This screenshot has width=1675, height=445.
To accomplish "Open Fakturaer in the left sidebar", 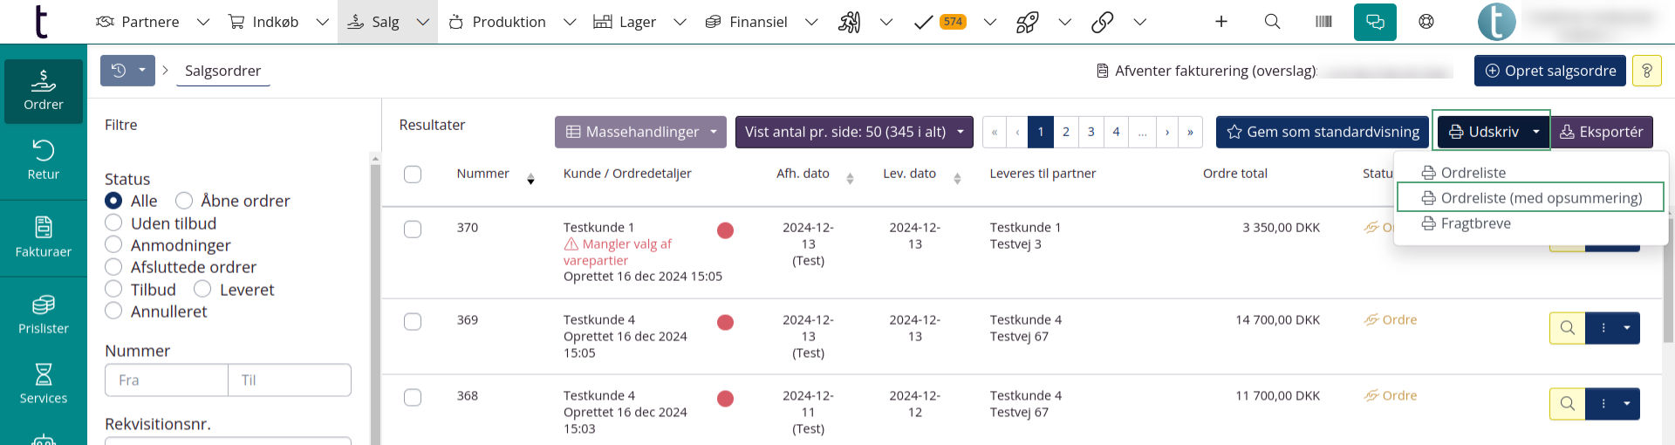I will 44,237.
